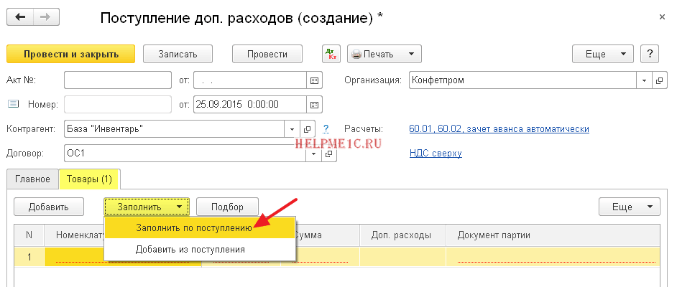Focus the Акт № input field

click(x=118, y=80)
